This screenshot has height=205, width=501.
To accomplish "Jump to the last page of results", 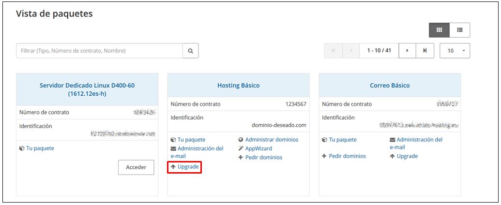I will click(x=425, y=51).
